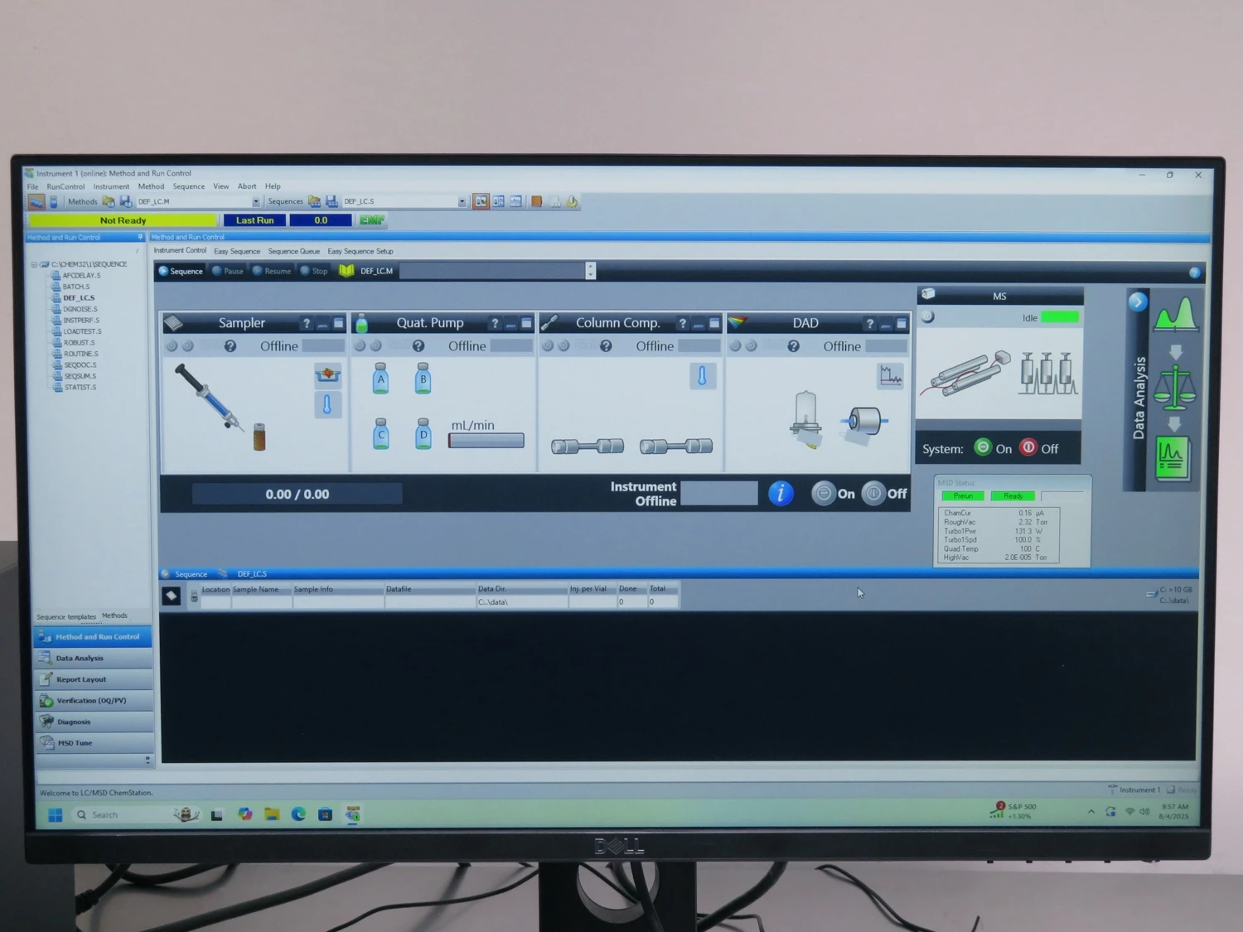Open the RunControl menu
Screen dimensions: 1243x932
pos(65,187)
